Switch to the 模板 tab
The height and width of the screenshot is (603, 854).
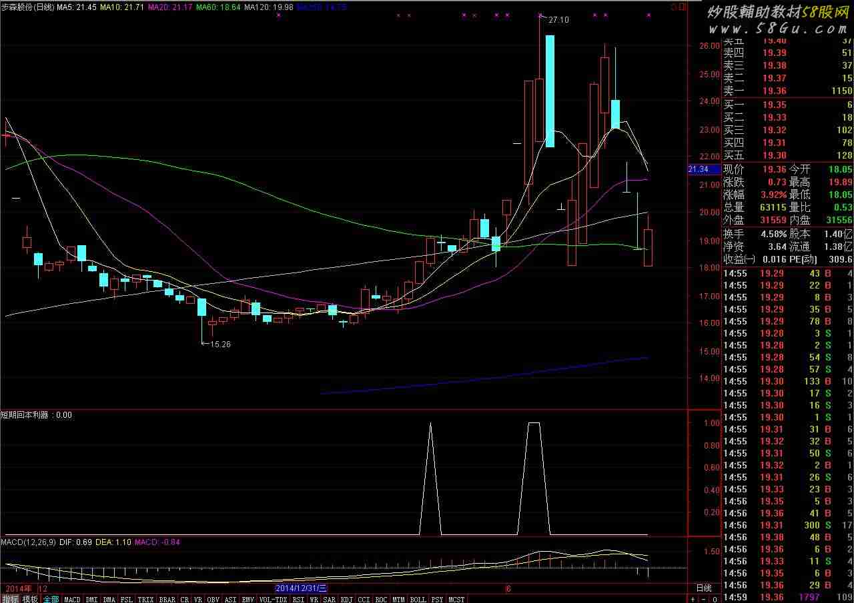click(30, 599)
